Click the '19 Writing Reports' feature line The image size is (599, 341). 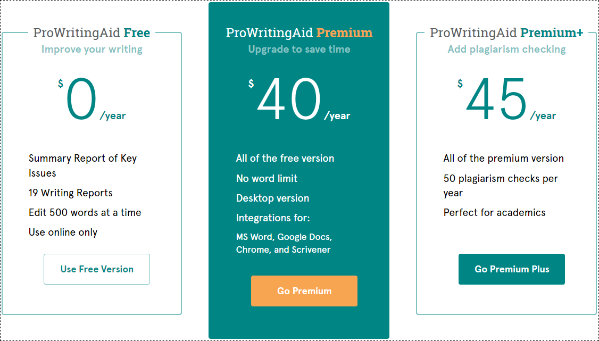[71, 193]
